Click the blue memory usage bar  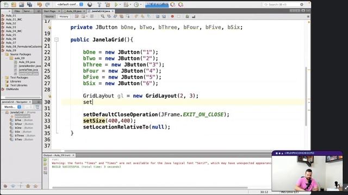(x=157, y=4)
